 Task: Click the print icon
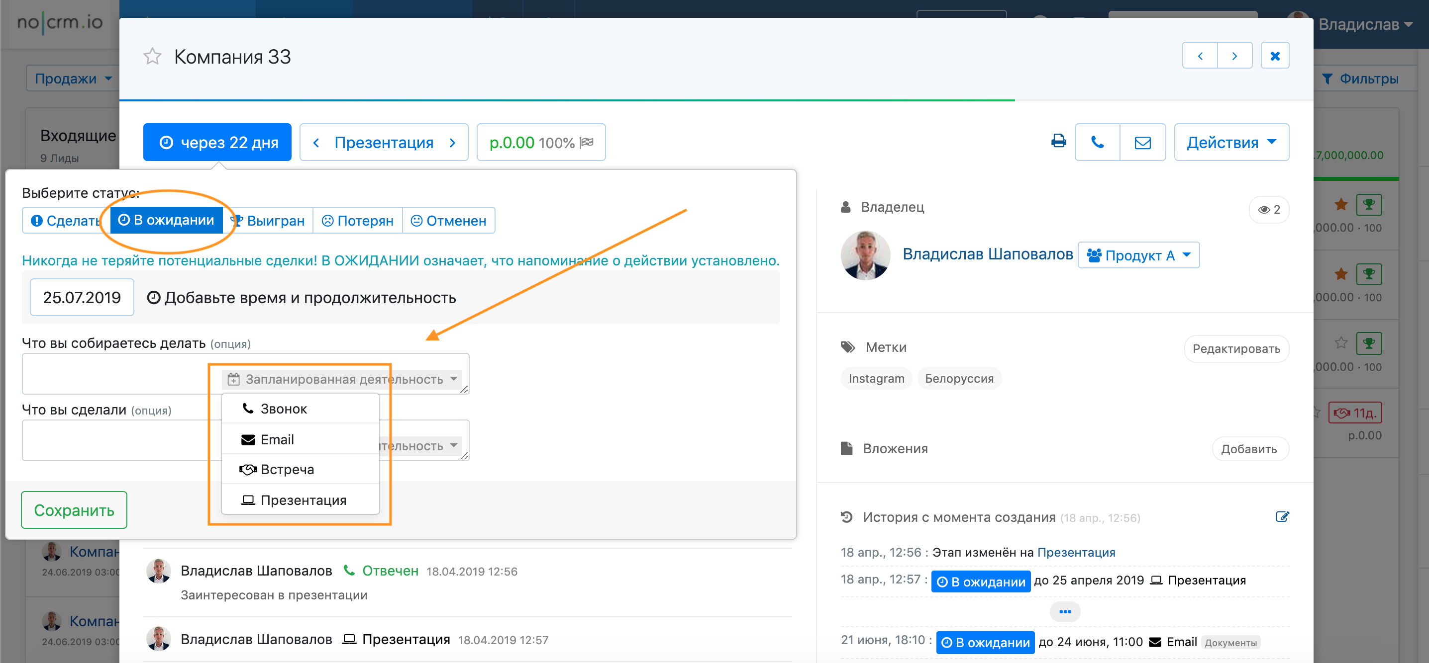click(1058, 142)
